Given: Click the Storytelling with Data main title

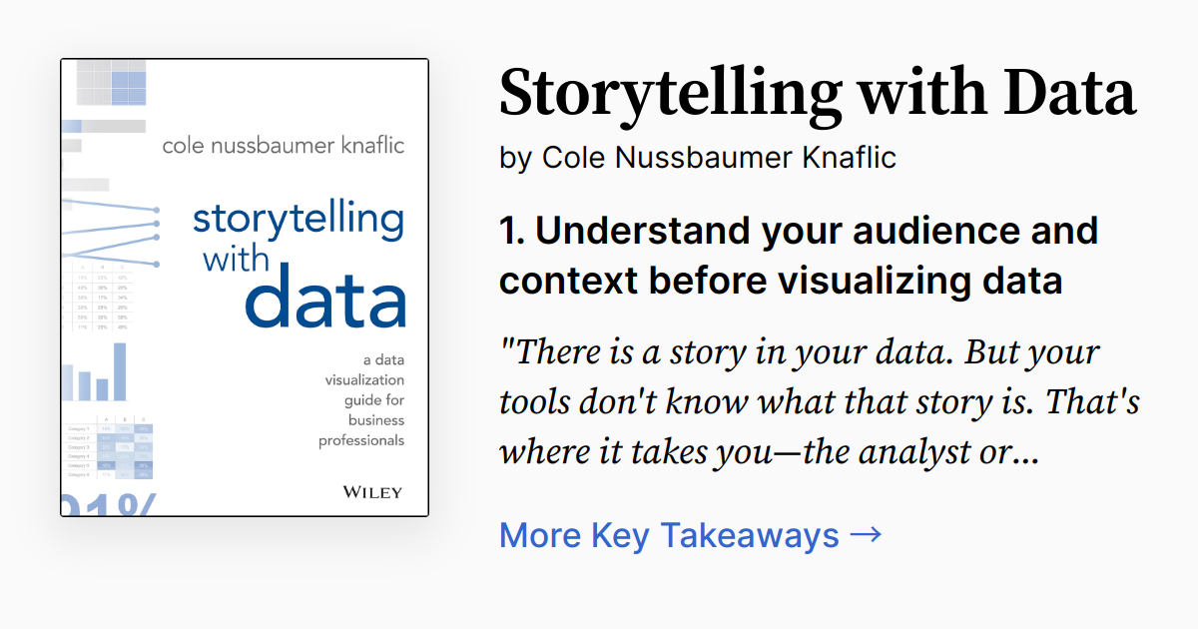Looking at the screenshot, I should coord(817,93).
